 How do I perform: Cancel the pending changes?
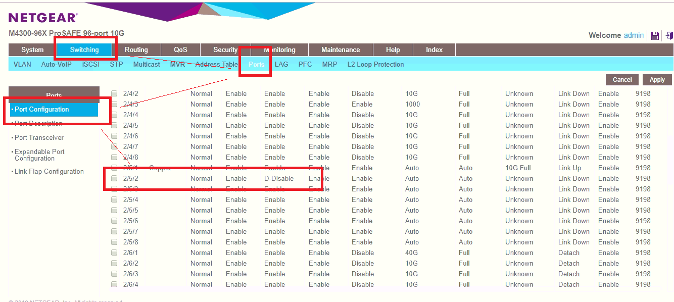tap(621, 79)
